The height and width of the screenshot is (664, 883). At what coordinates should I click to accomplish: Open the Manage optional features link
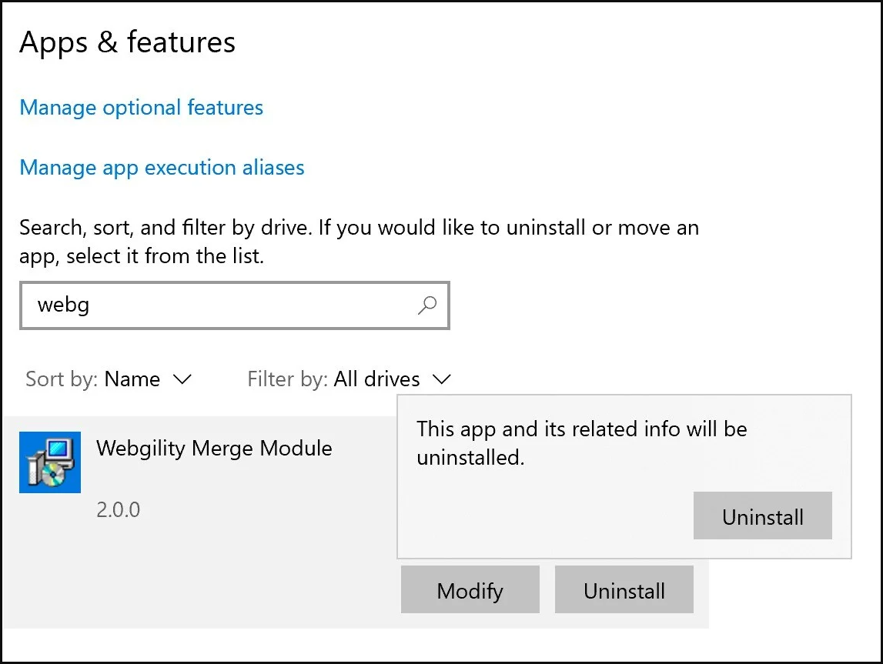(142, 108)
